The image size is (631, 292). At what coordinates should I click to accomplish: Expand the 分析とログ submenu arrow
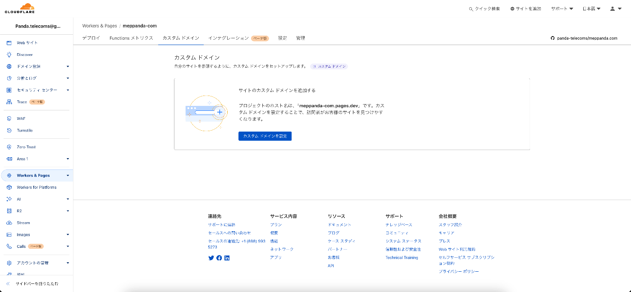click(x=68, y=78)
